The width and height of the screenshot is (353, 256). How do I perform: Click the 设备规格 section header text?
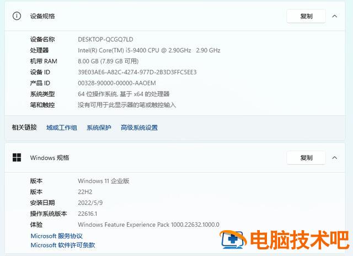pyautogui.click(x=42, y=16)
